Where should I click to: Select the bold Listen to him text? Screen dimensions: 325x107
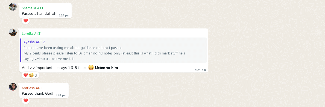[106, 68]
